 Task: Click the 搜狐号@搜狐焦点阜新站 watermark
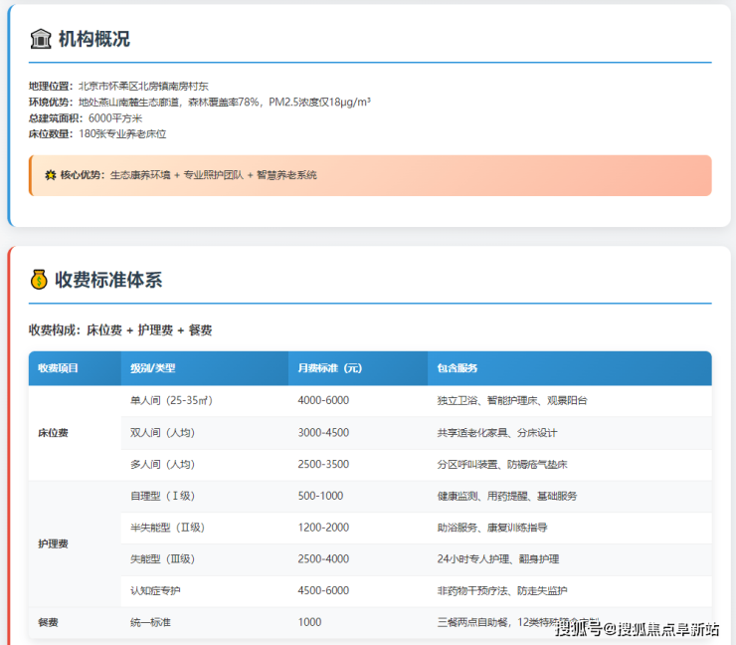637,628
